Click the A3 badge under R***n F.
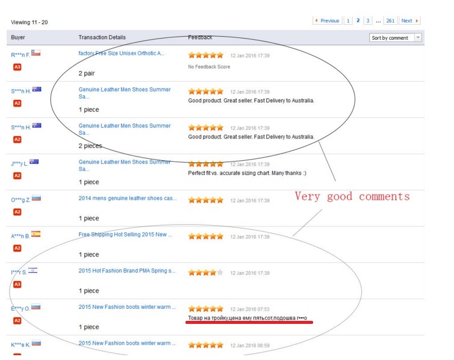This screenshot has height=360, width=454. pyautogui.click(x=17, y=67)
